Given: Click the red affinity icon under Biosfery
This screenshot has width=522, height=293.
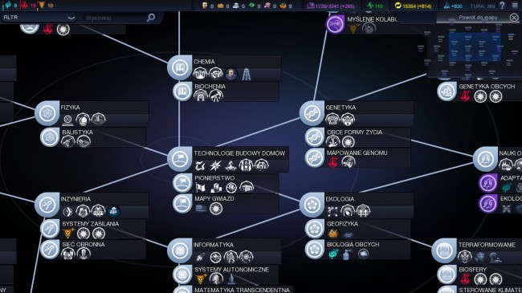Looking at the screenshot, I should tap(465, 279).
